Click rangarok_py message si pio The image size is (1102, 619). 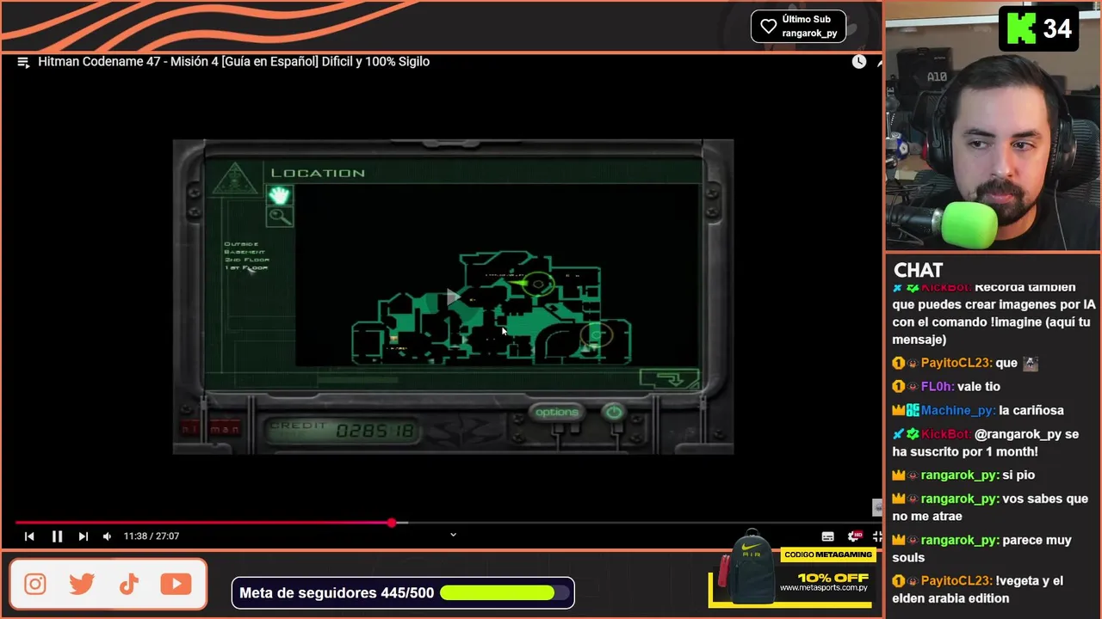coord(963,475)
